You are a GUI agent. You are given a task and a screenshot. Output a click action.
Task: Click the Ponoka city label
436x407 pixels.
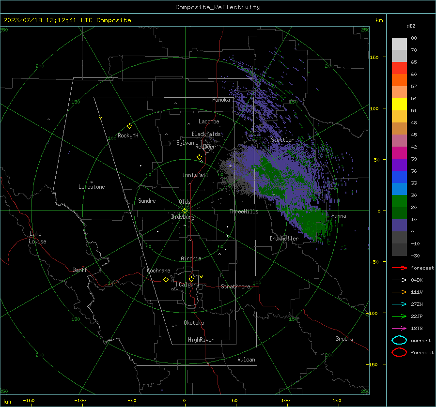(x=221, y=100)
